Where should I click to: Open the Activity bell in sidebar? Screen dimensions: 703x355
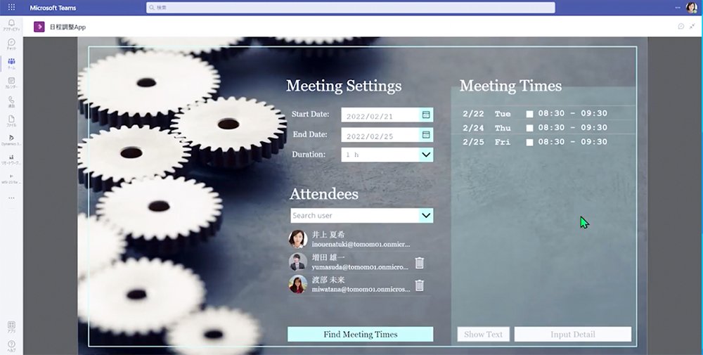click(11, 25)
